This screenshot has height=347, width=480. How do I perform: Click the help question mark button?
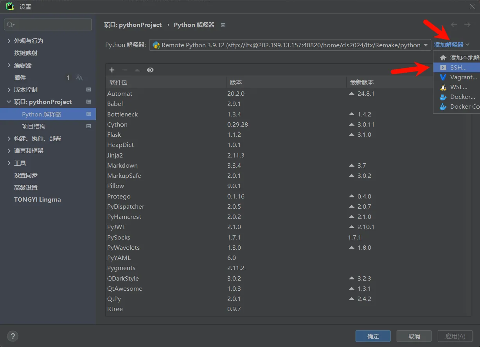[x=13, y=336]
